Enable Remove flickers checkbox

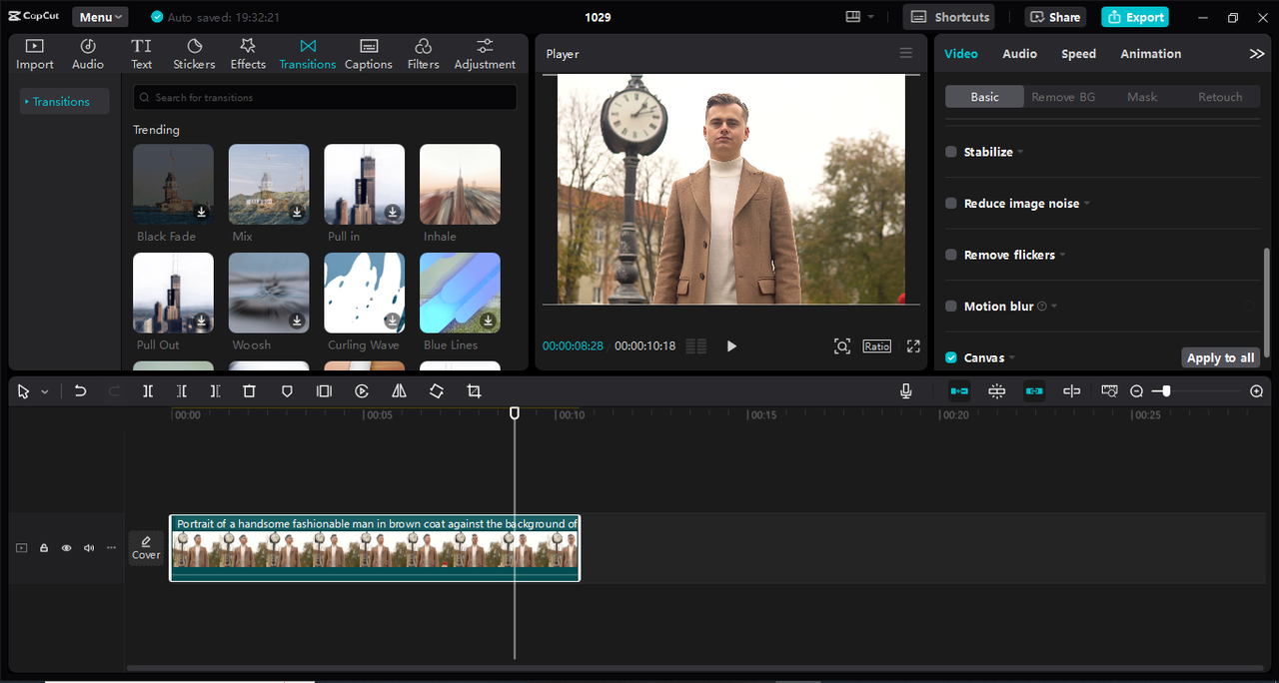951,255
